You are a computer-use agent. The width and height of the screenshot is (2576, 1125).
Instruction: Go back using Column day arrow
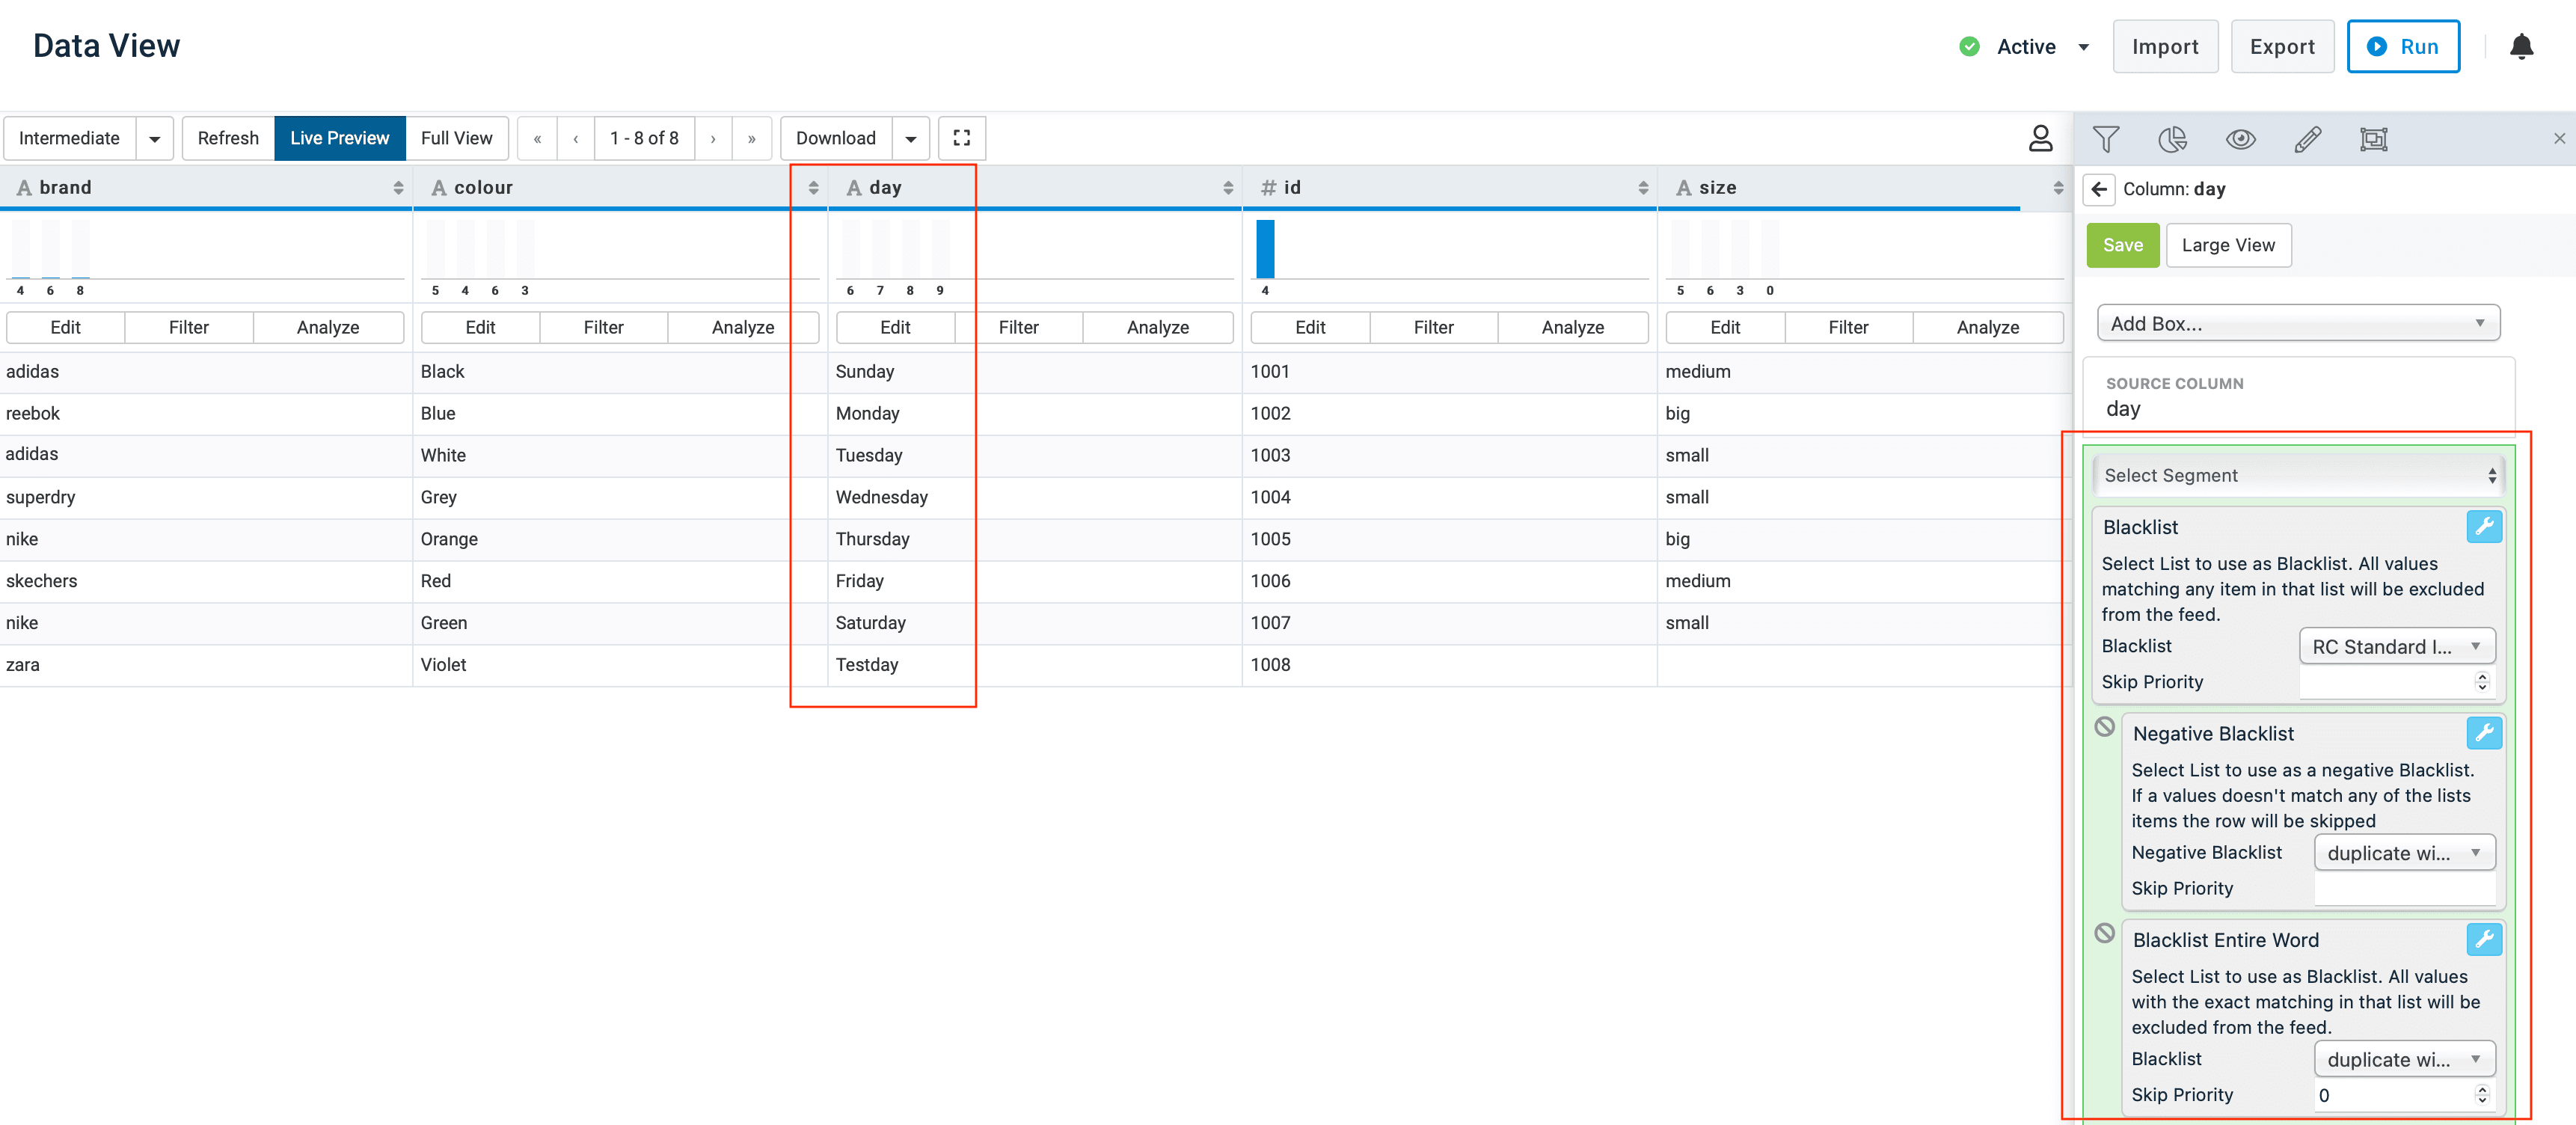pos(2099,189)
